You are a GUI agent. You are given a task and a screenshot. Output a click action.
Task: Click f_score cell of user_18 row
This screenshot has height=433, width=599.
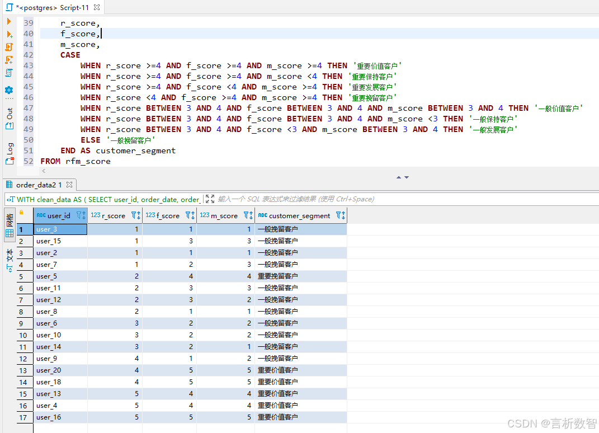click(x=169, y=382)
